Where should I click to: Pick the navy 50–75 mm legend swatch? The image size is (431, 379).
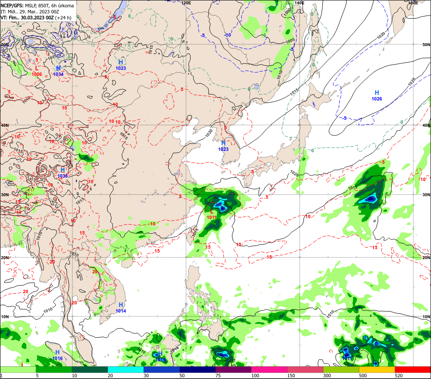click(197, 370)
